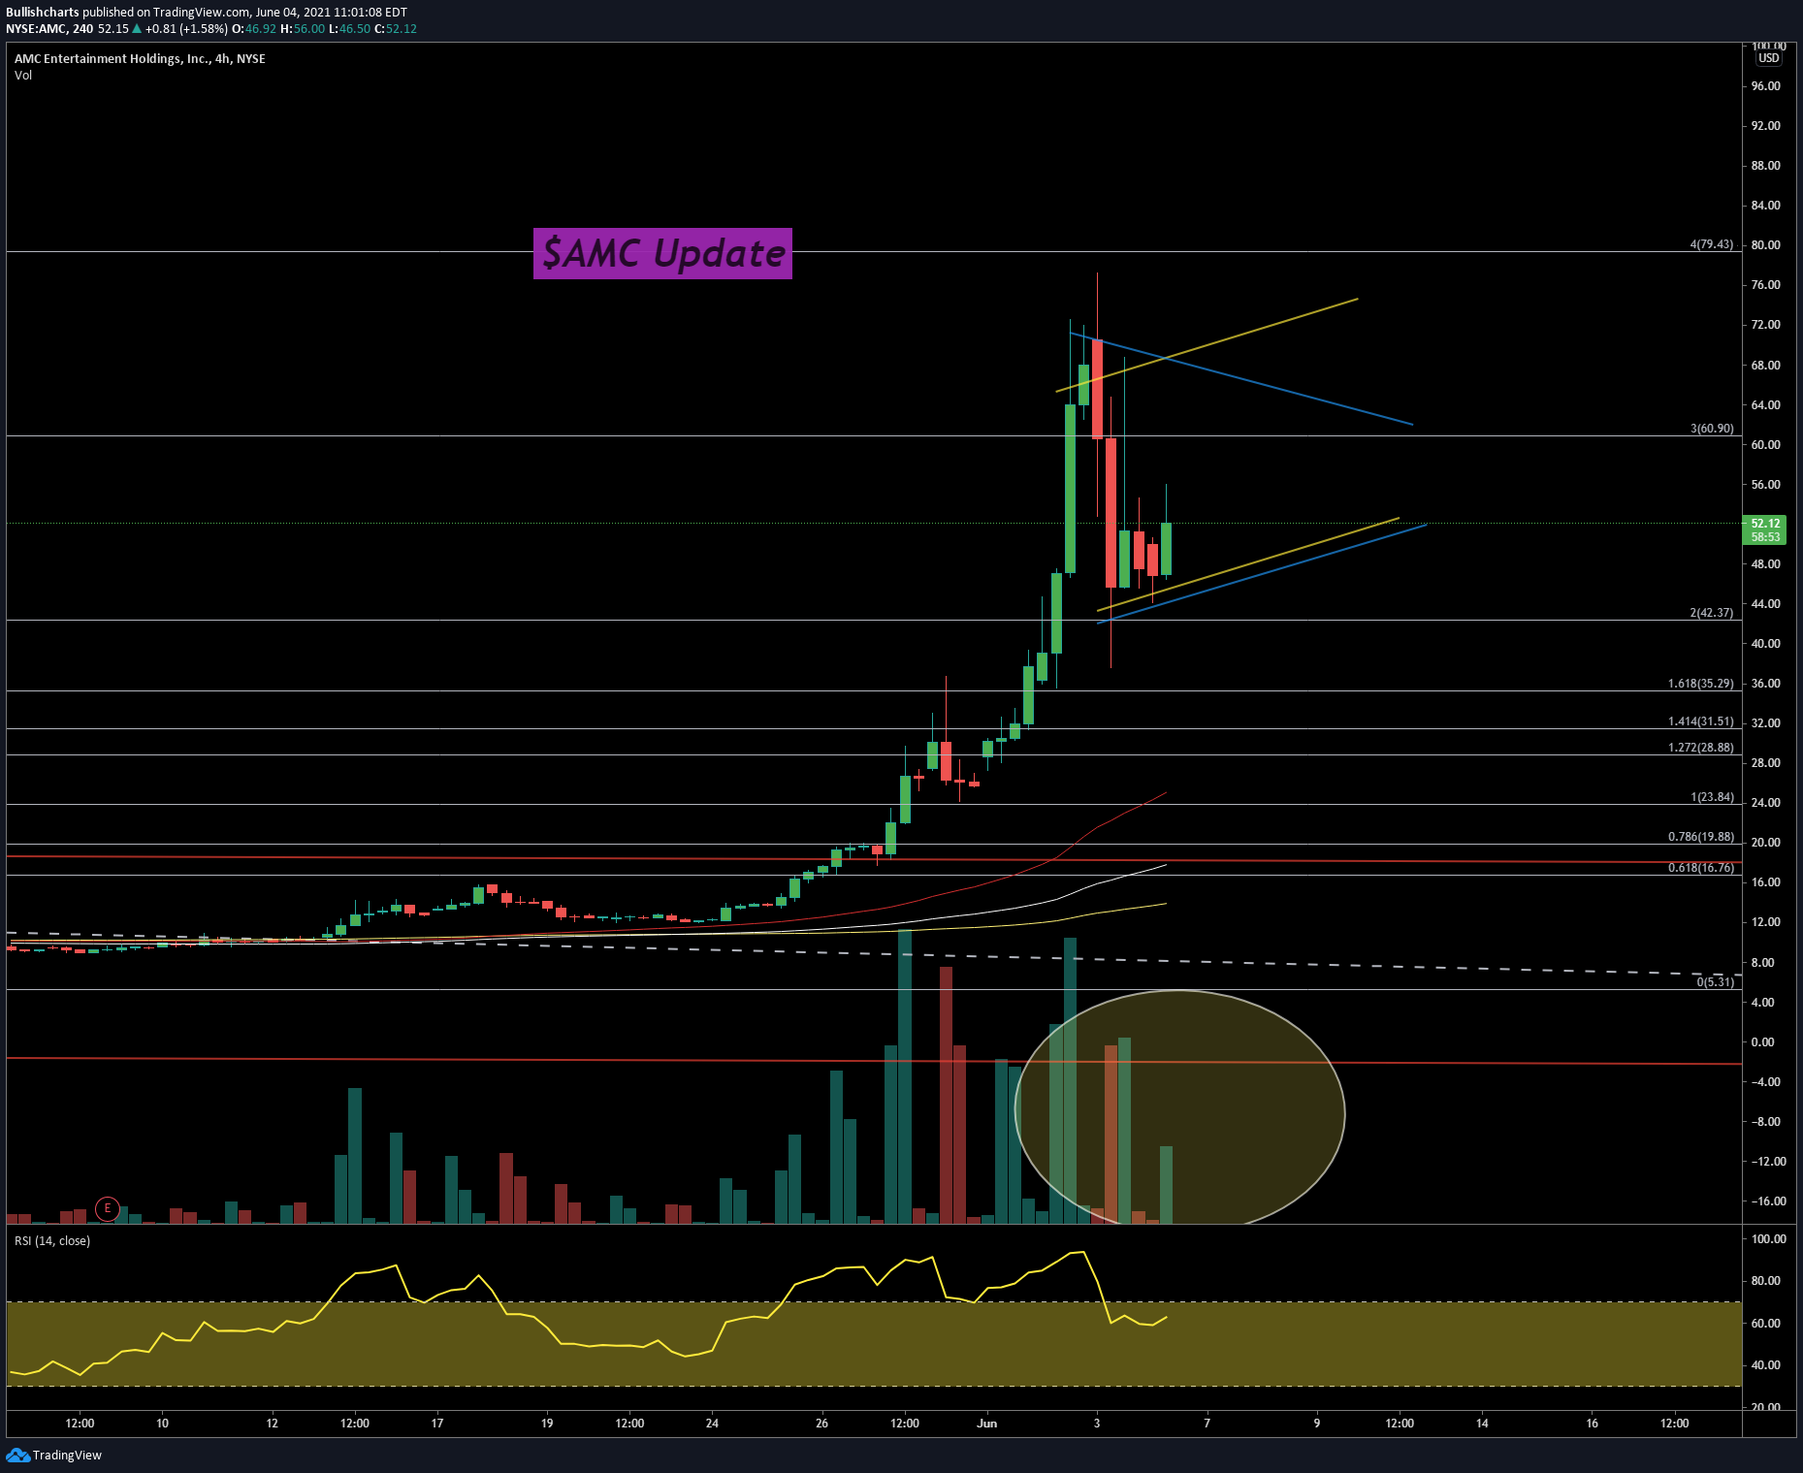
Task: Click the 'Jun' label on time axis
Action: click(x=986, y=1424)
